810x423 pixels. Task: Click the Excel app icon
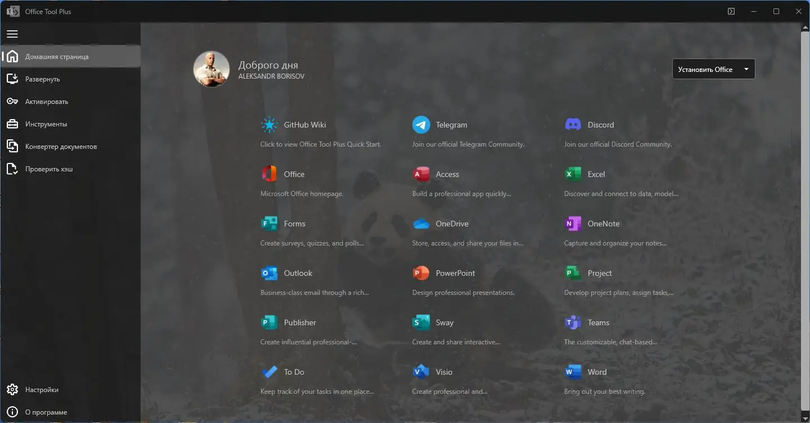(573, 174)
